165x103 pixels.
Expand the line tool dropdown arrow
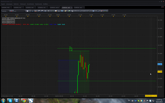91,11
